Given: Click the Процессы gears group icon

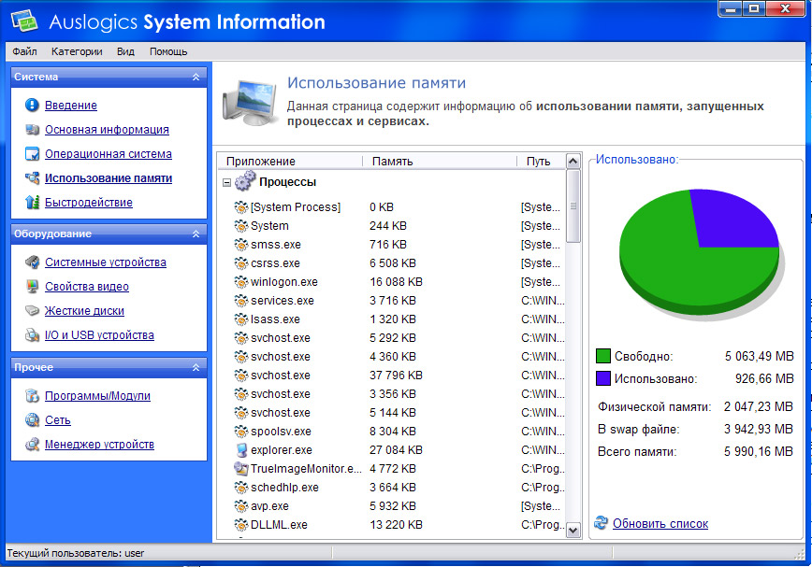Looking at the screenshot, I should [x=245, y=181].
